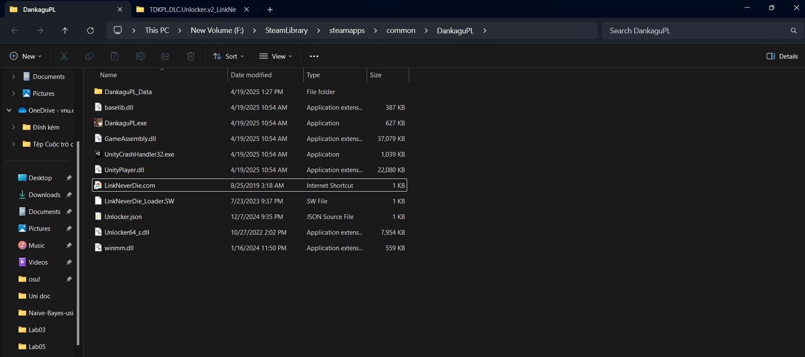Switch to the TDKPL.DLC.Unlocker tab

[x=192, y=9]
